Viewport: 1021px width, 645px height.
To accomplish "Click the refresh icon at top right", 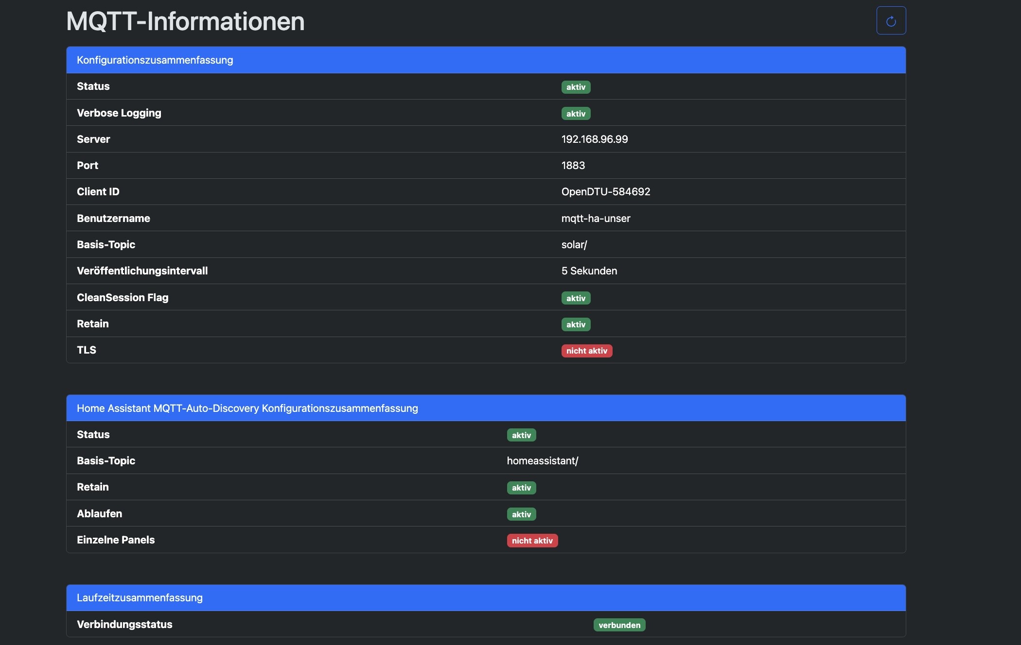I will (x=891, y=20).
